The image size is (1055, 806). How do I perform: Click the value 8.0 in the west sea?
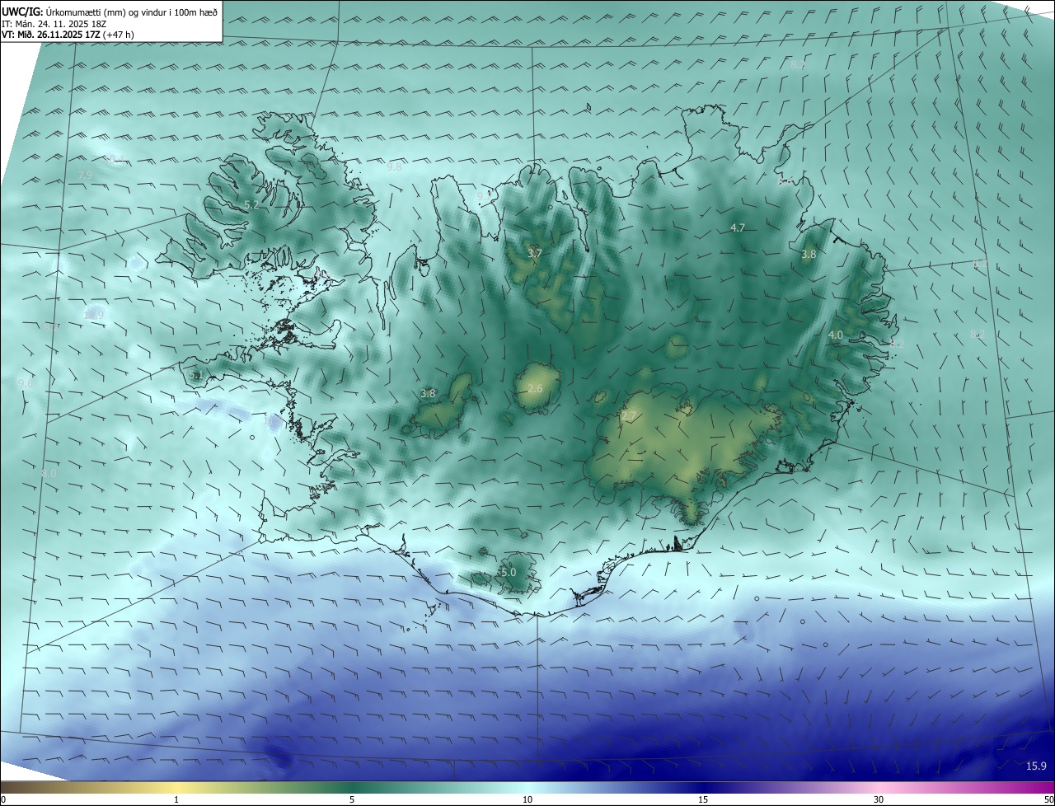coord(49,474)
